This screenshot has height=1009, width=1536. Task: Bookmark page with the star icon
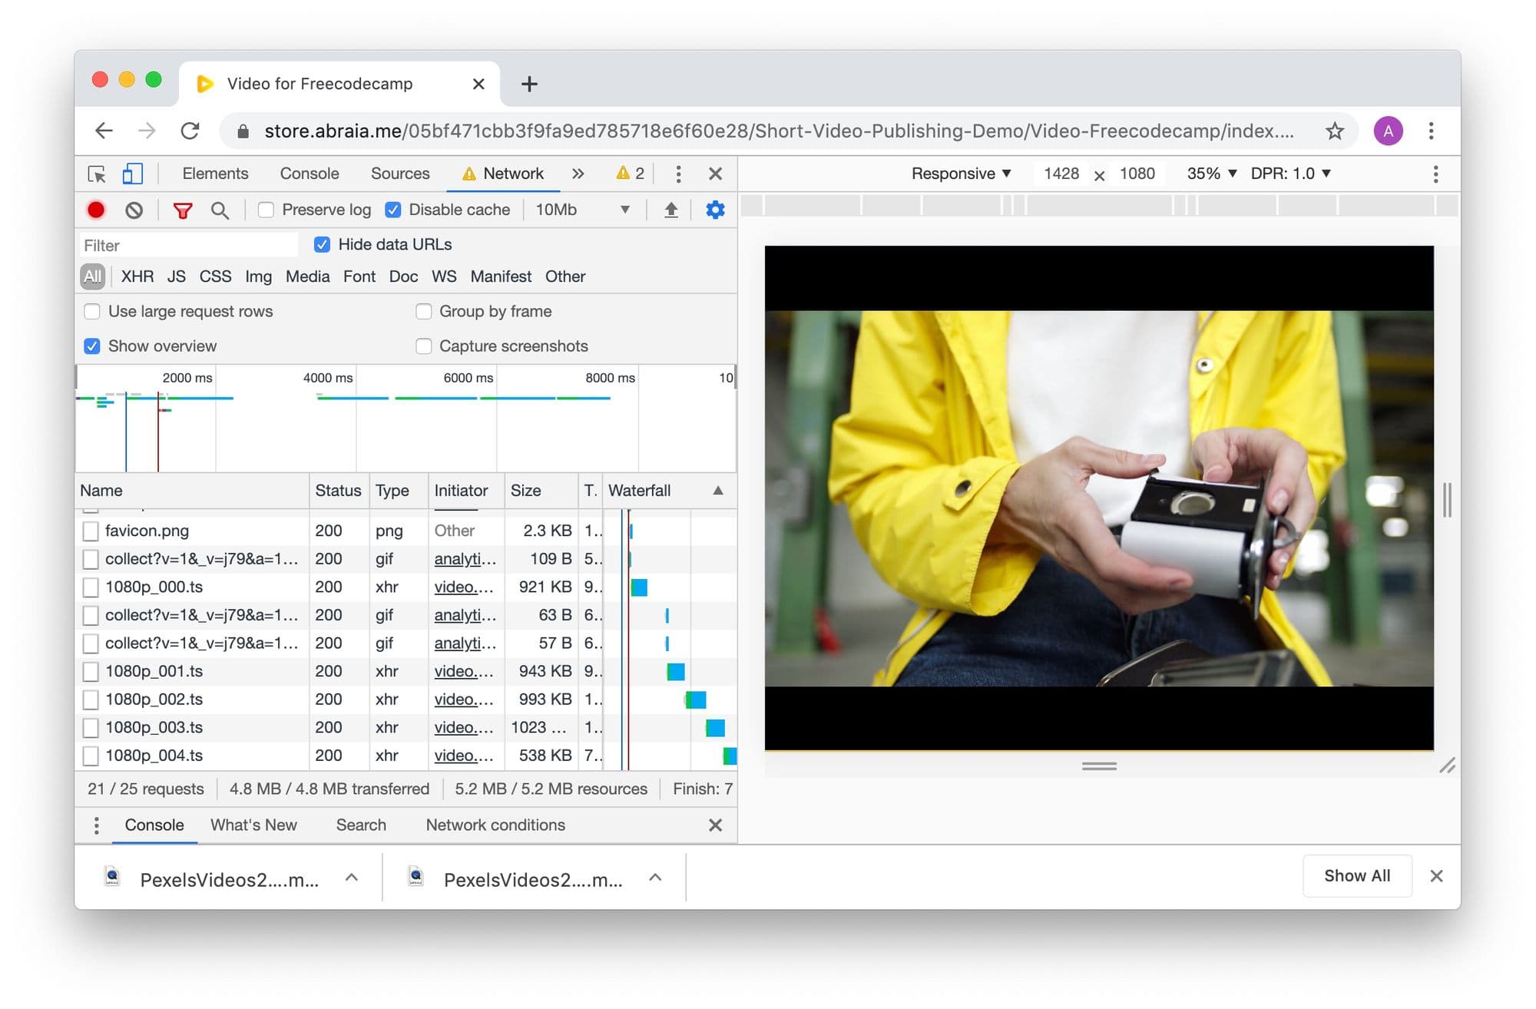click(1335, 131)
